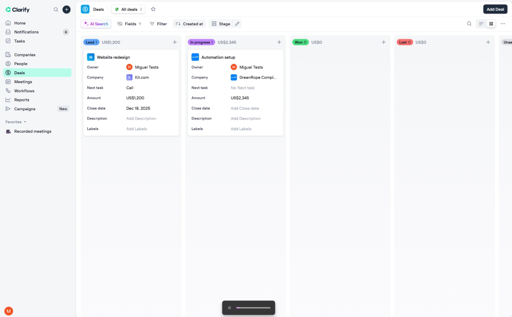The image size is (512, 317).
Task: Open the more options ellipsis menu
Action: point(503,24)
